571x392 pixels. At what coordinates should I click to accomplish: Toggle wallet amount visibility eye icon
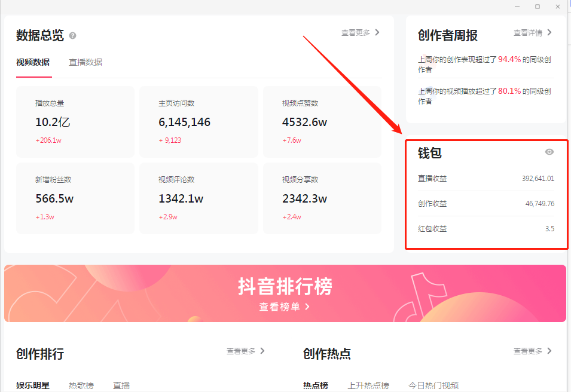point(549,152)
